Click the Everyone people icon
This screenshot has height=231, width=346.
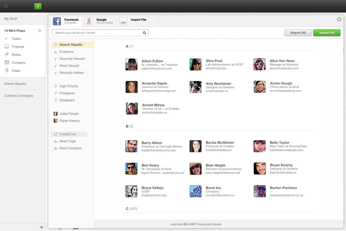coord(55,52)
